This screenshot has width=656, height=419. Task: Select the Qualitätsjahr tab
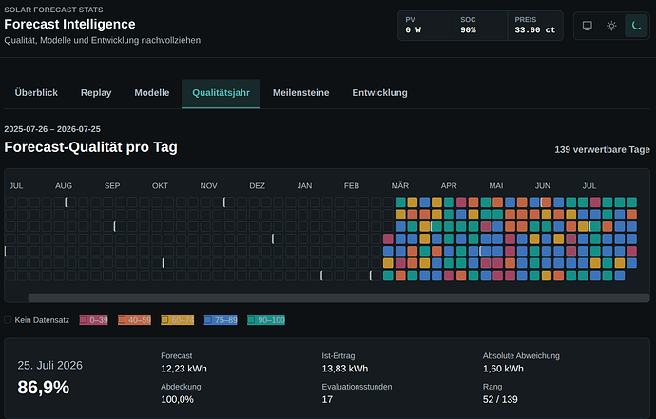pos(221,93)
